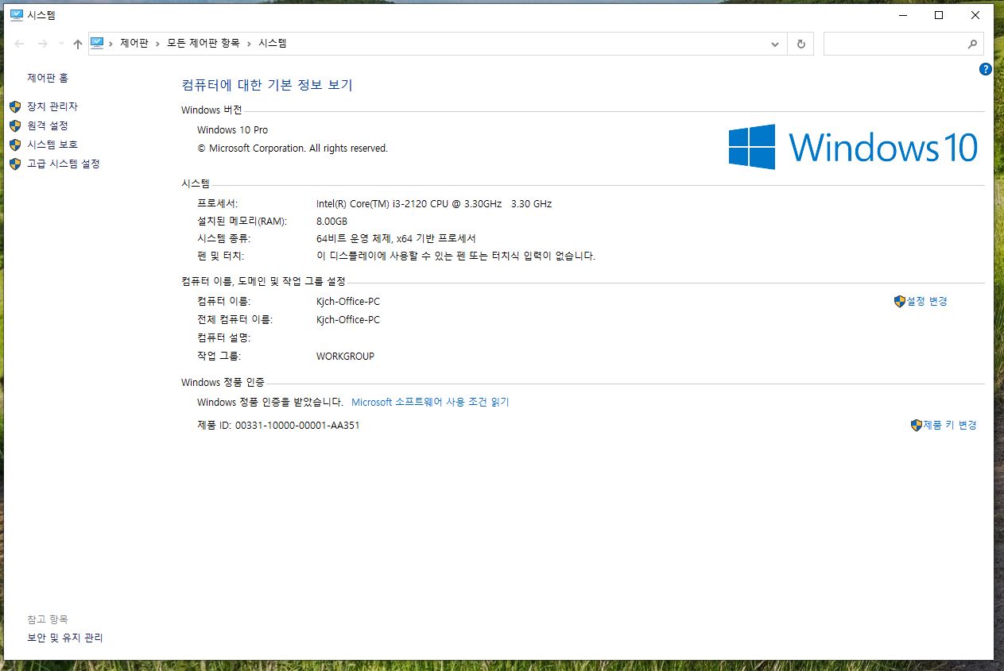Click the 제품 키 변경 link

pos(950,426)
